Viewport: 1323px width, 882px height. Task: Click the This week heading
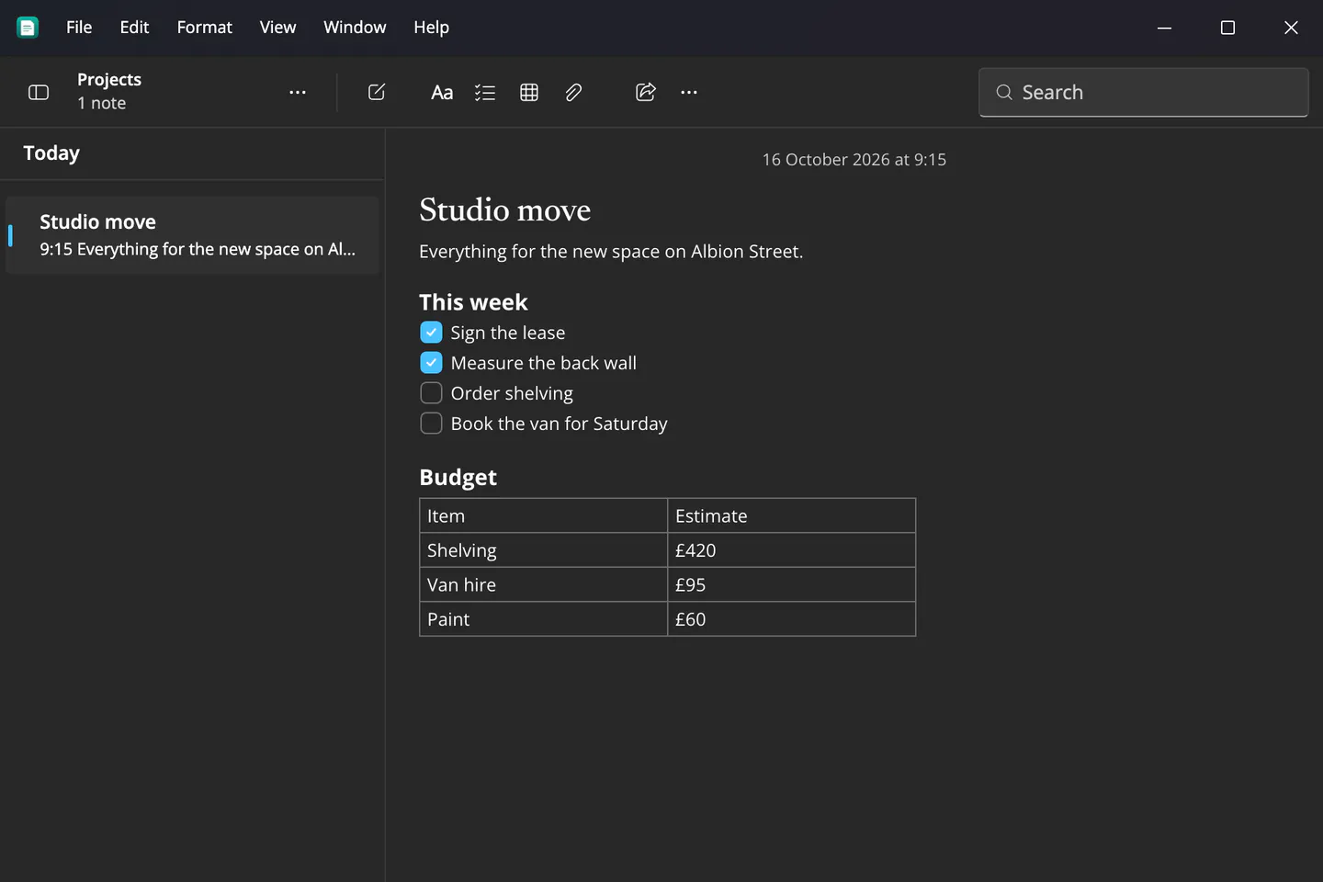(x=473, y=302)
